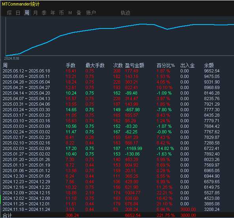Switch to the 综 overview tab
The width and height of the screenshot is (234, 218).
(9, 13)
